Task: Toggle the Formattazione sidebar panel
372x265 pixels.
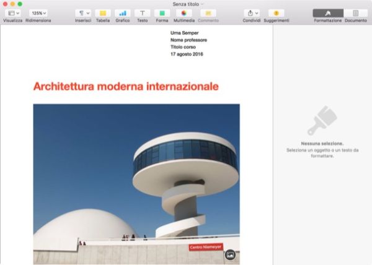Action: pyautogui.click(x=327, y=13)
